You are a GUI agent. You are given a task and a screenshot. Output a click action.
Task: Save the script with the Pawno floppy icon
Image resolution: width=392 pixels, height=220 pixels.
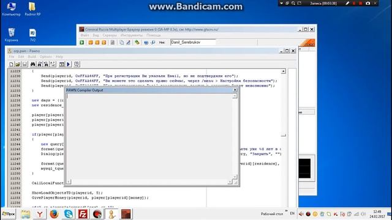click(x=24, y=64)
